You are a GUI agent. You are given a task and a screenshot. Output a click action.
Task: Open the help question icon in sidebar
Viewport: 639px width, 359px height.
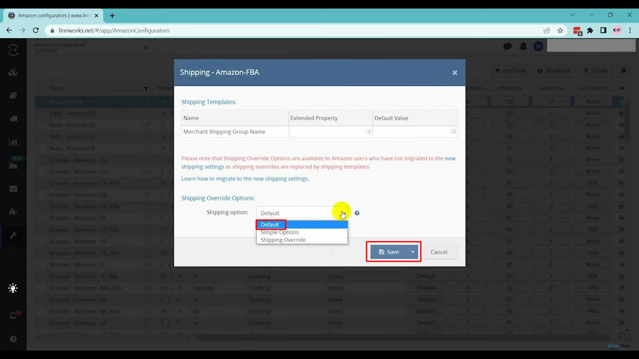pyautogui.click(x=13, y=339)
